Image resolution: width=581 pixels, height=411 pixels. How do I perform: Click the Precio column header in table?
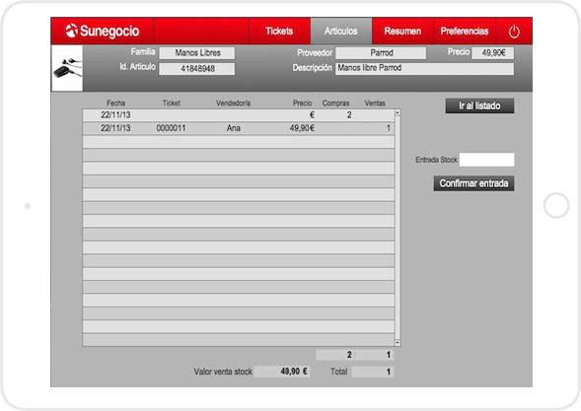pos(303,103)
